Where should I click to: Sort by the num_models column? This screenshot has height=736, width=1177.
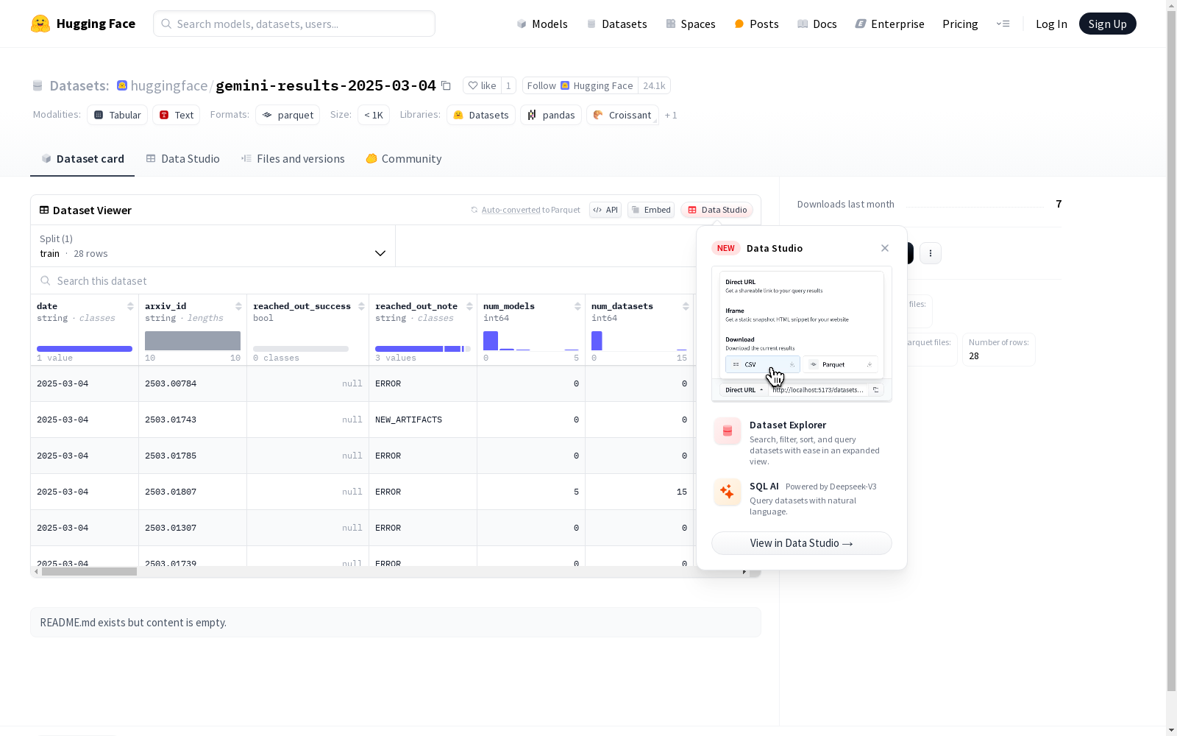577,306
